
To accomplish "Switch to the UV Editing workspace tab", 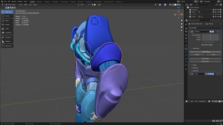I will (55, 2).
